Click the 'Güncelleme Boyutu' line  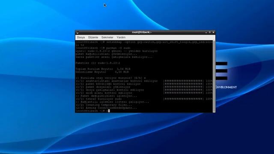click(102, 72)
